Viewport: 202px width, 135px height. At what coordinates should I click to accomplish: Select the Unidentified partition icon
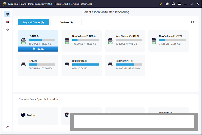tap(67, 64)
